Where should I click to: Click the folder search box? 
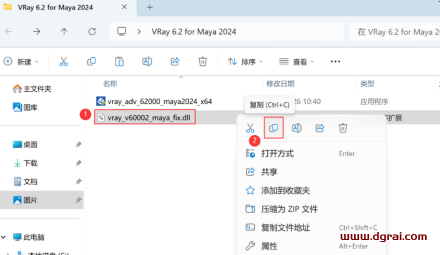point(395,31)
